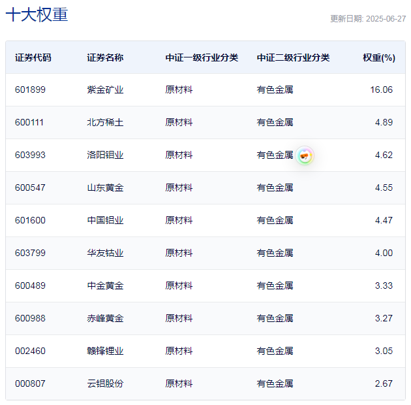Click weight value 3.05
This screenshot has width=411, height=405.
384,351
